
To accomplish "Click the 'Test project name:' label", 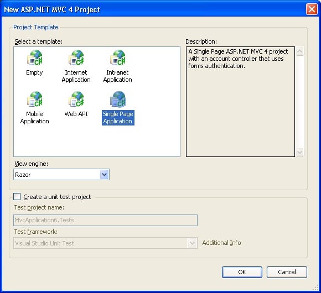I will tap(39, 207).
